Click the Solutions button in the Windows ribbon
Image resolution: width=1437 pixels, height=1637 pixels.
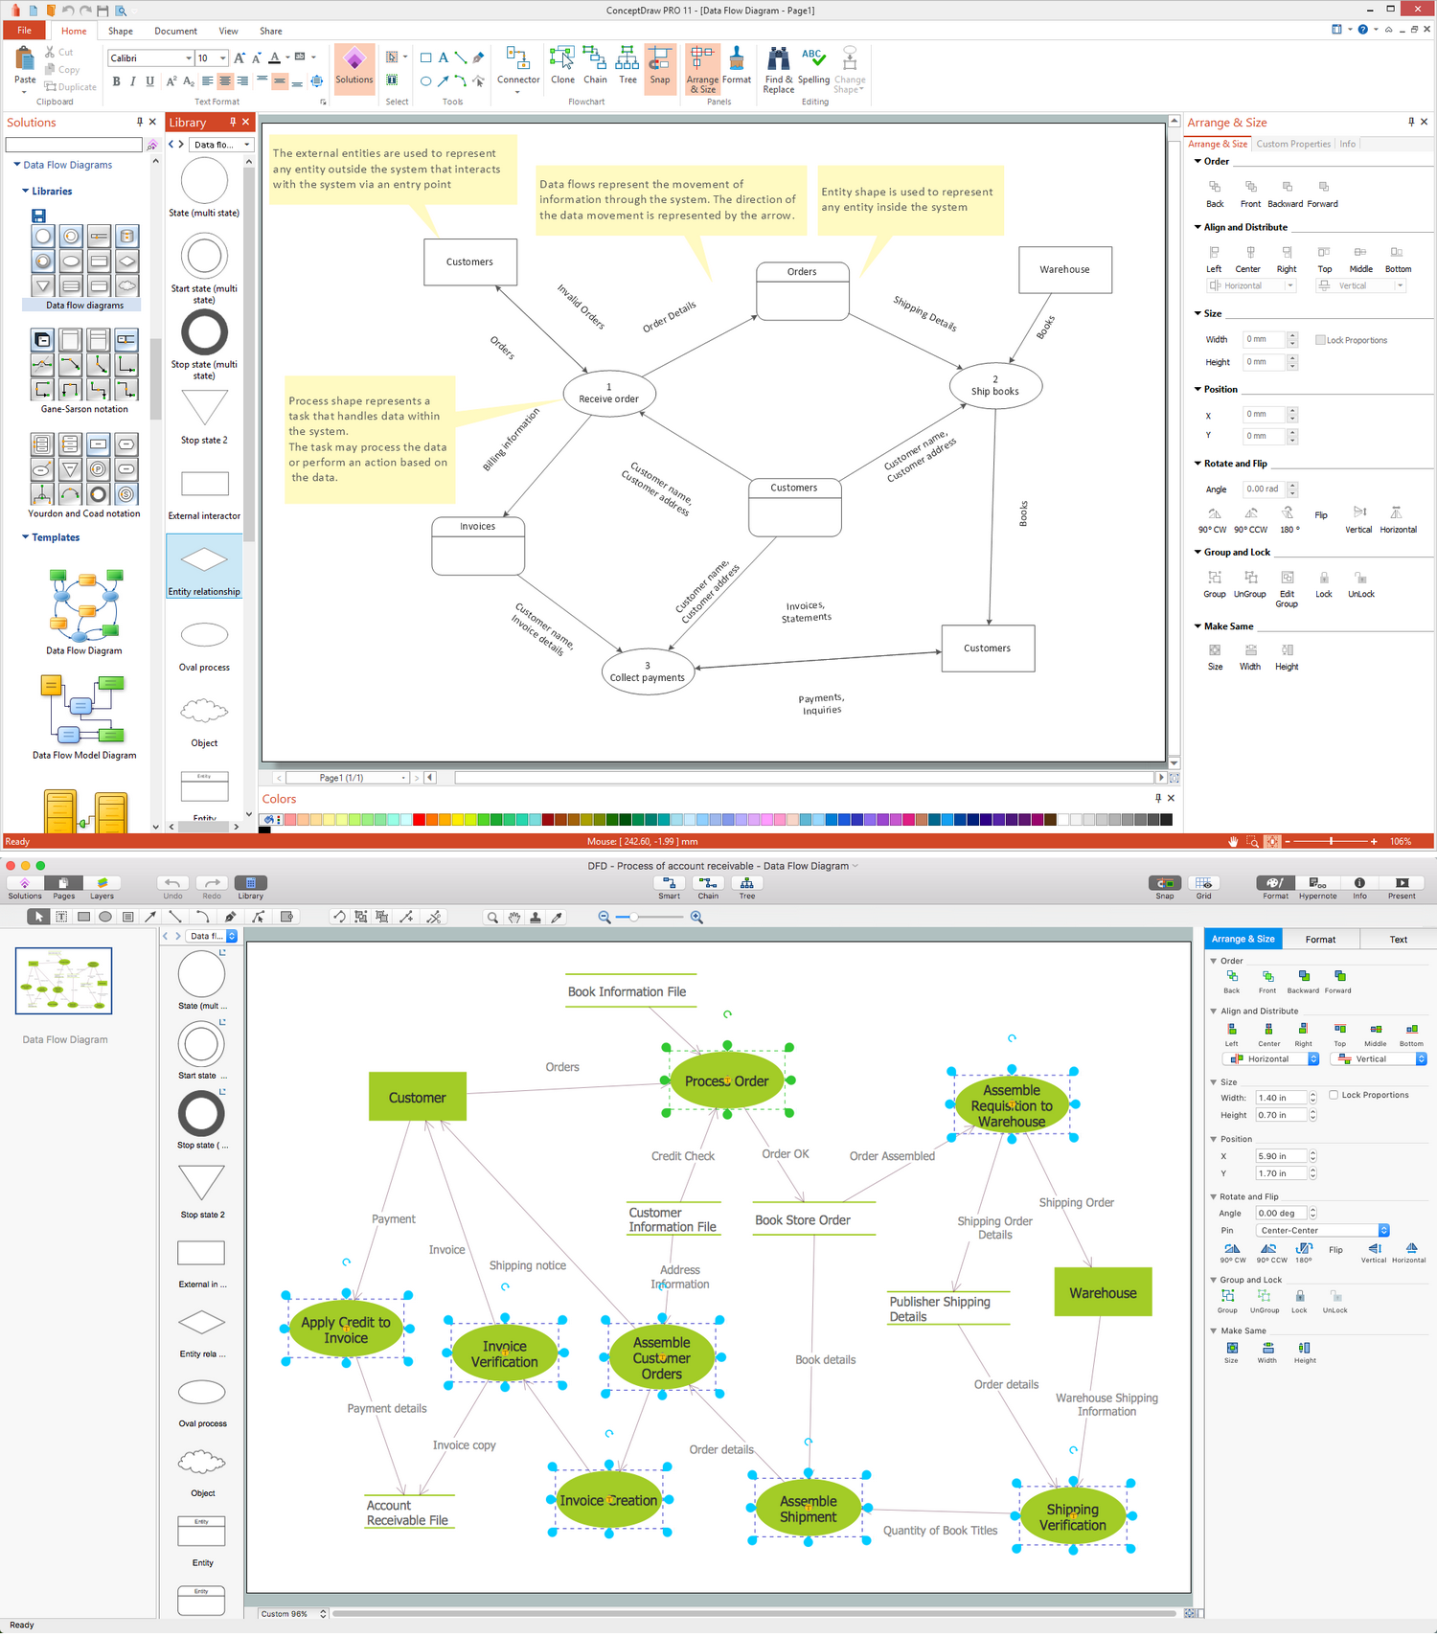coord(354,66)
